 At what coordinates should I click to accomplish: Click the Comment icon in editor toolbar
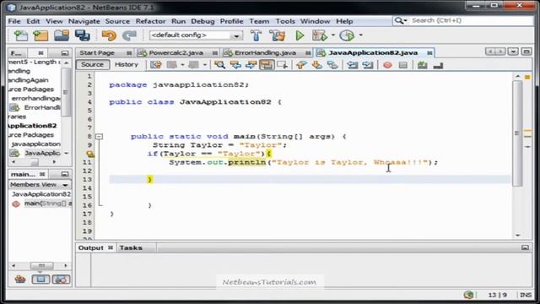click(x=422, y=65)
